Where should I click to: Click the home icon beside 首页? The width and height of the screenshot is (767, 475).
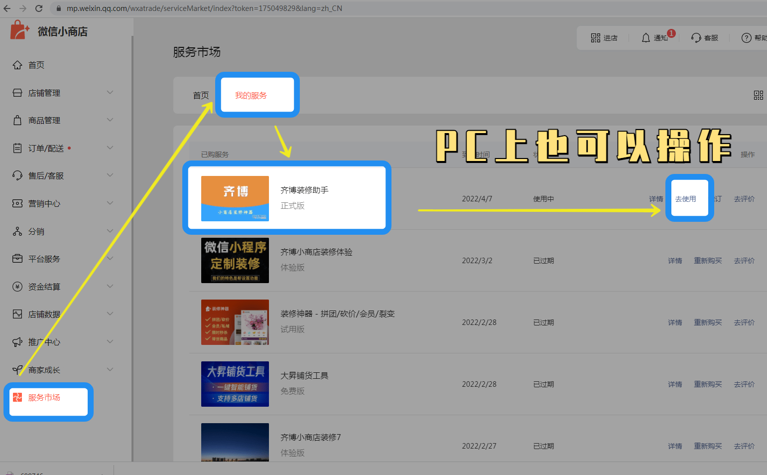(x=17, y=65)
